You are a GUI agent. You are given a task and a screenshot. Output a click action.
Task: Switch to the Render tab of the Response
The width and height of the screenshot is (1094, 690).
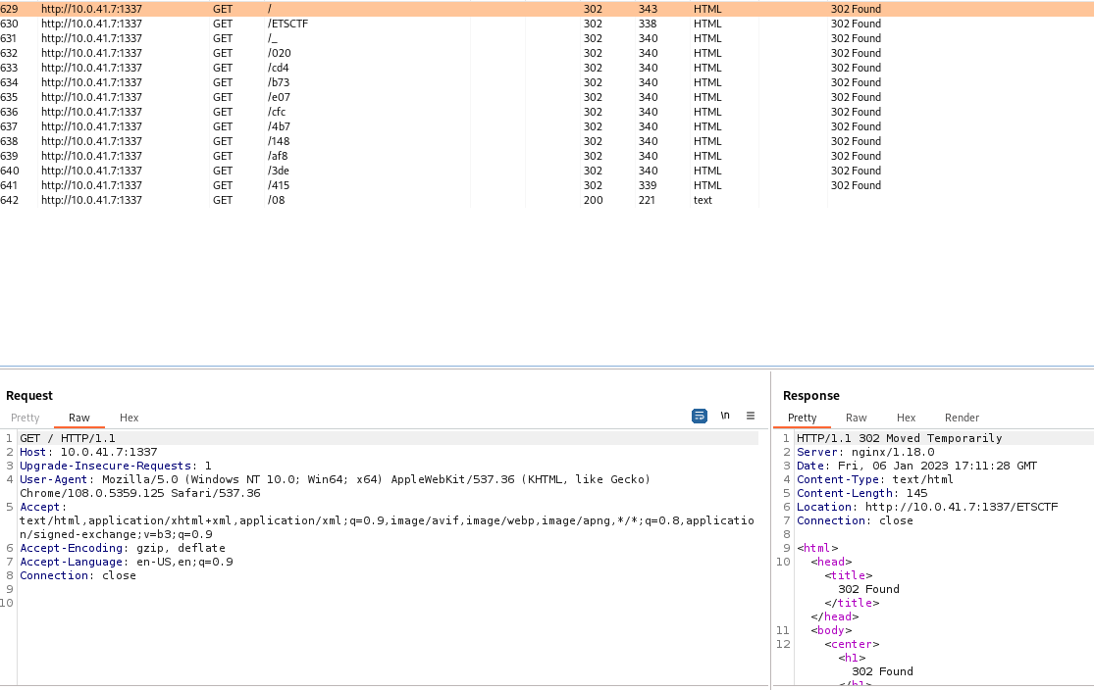tap(962, 417)
